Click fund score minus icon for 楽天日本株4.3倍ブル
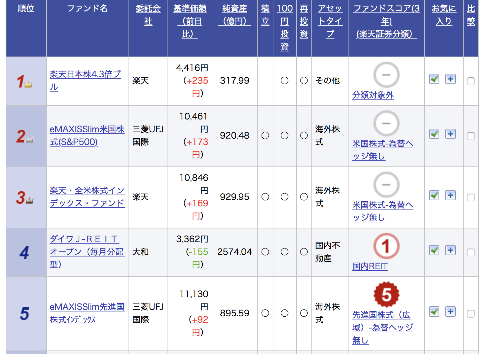 (386, 75)
